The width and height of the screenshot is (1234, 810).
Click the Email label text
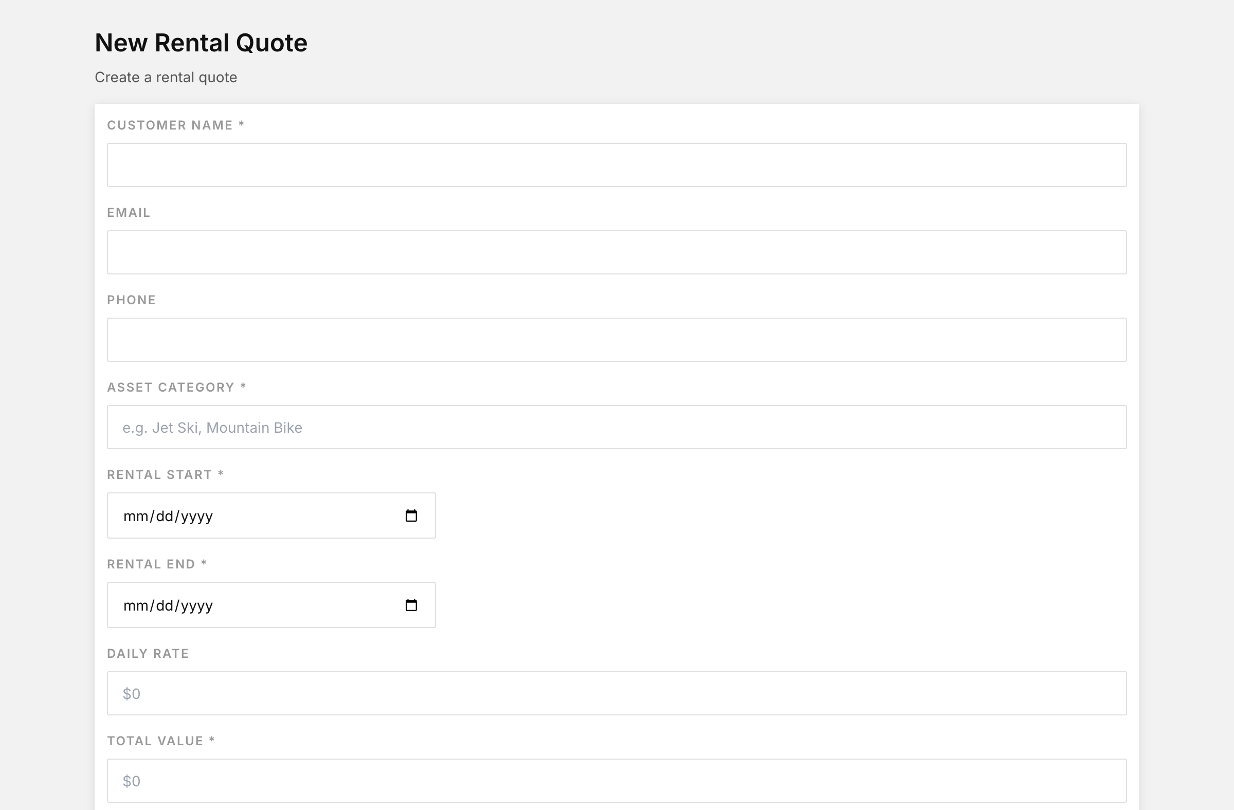pyautogui.click(x=129, y=212)
